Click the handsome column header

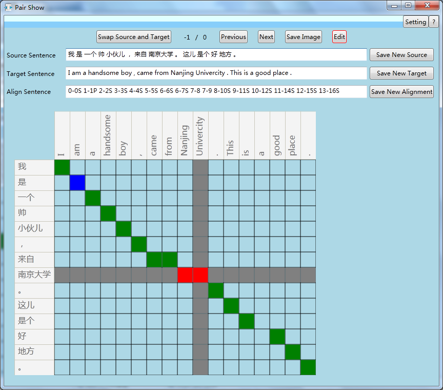[x=108, y=135]
